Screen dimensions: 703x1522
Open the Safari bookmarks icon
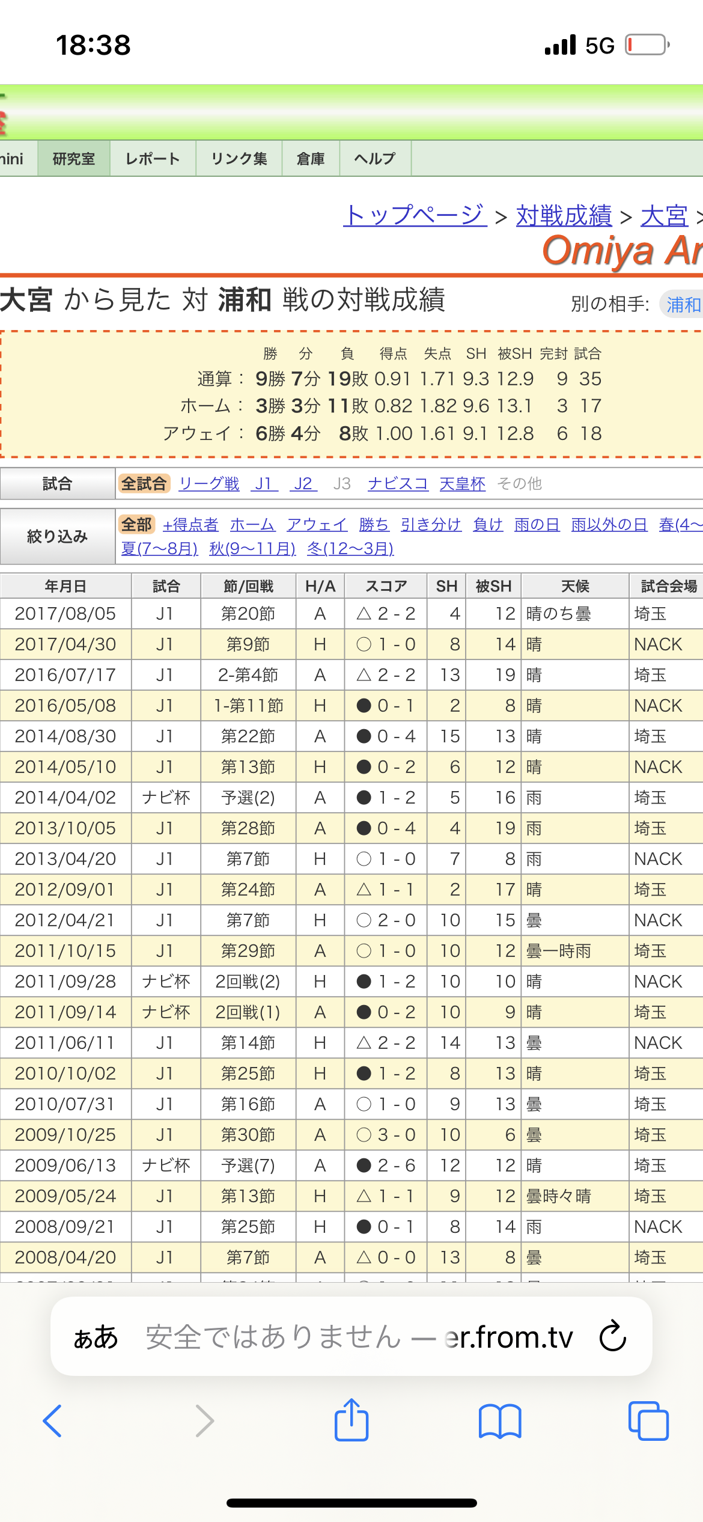coord(500,1421)
